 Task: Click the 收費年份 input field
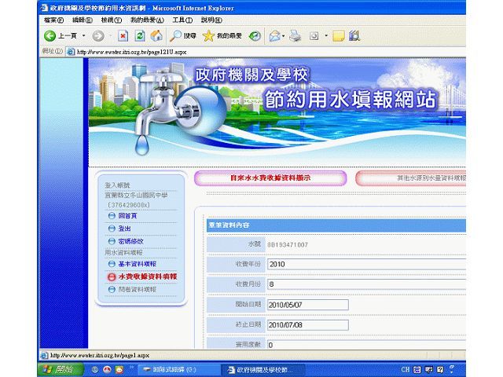click(x=307, y=265)
